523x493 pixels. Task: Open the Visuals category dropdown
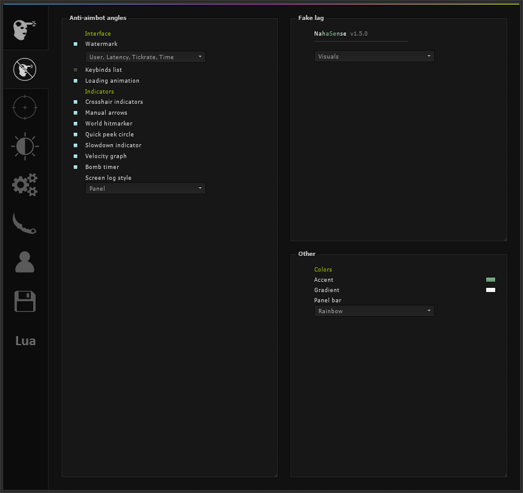click(374, 56)
